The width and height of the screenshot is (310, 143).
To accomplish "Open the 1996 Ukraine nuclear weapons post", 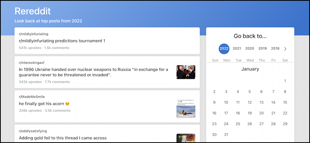I will click(x=94, y=72).
